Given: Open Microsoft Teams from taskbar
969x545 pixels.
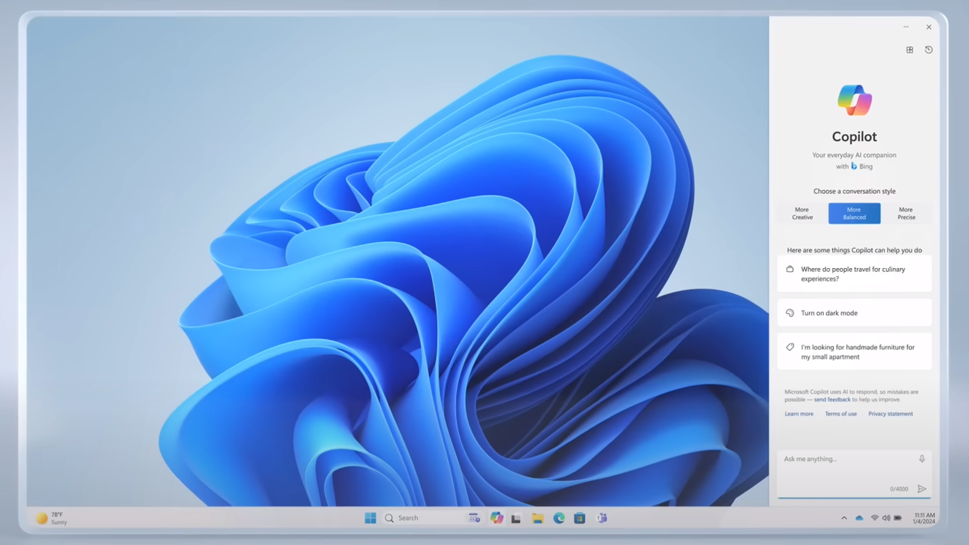Looking at the screenshot, I should [602, 518].
